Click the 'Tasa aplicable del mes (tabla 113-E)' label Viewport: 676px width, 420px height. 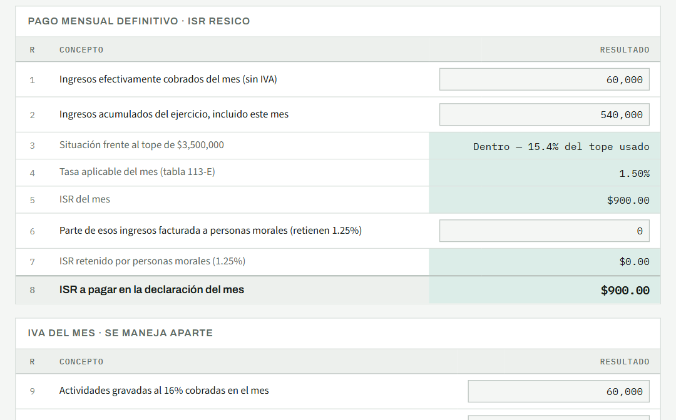137,172
